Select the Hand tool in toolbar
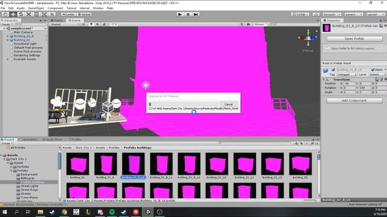Viewport: 387px width, 217px height. click(5, 14)
